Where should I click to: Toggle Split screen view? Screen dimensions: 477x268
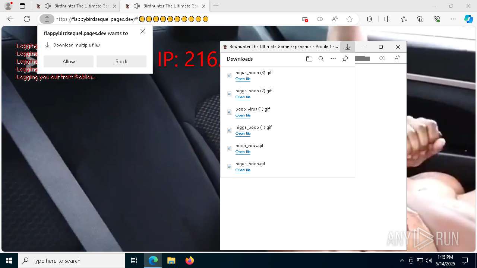[x=387, y=19]
